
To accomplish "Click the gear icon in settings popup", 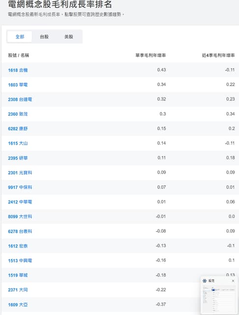I will (x=205, y=281).
